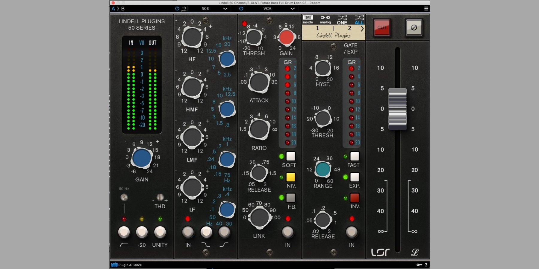The height and width of the screenshot is (269, 539).
Task: Toggle the compressor section power icon
Action: (241, 9)
